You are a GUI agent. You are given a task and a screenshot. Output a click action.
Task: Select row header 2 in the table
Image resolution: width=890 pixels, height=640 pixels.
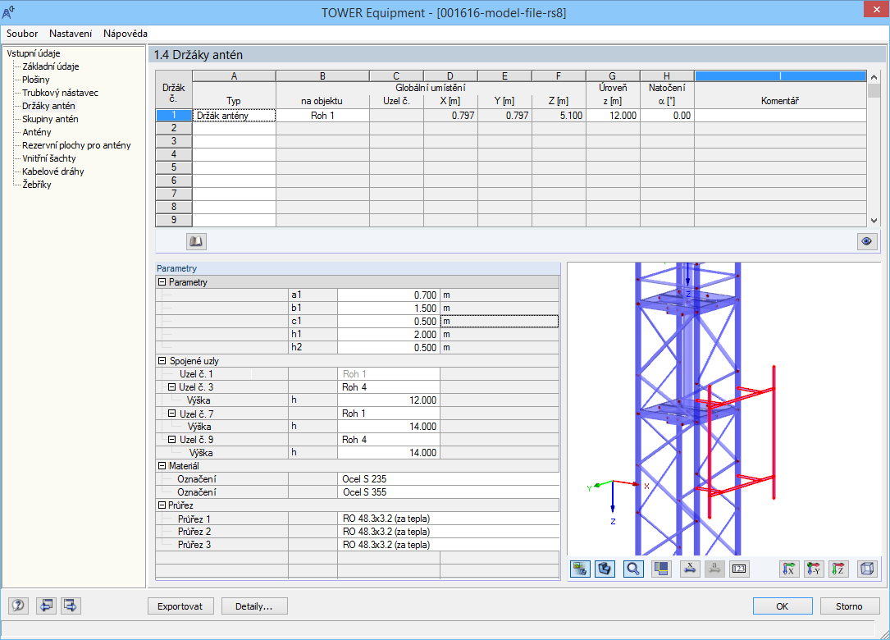pos(174,128)
